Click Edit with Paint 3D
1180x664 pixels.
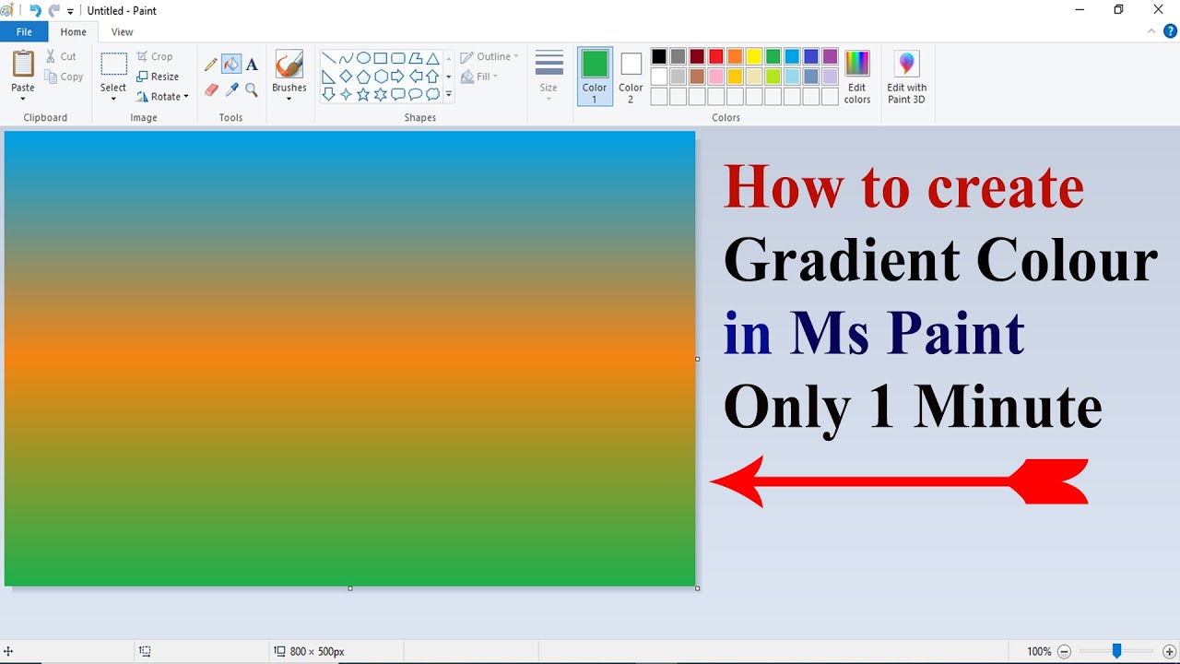pos(907,77)
